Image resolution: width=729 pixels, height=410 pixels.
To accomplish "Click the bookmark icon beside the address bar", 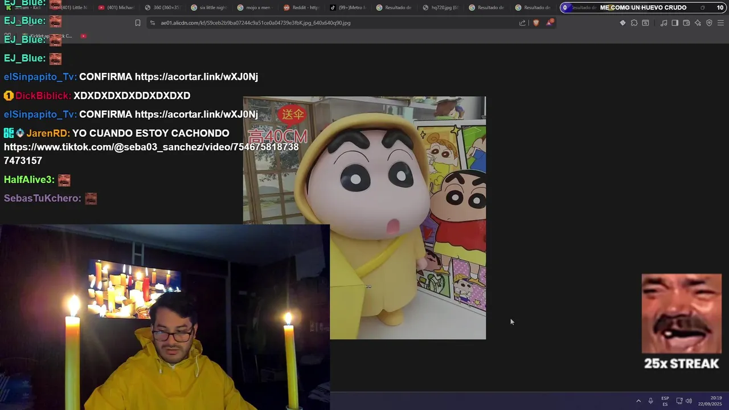I will (x=138, y=23).
